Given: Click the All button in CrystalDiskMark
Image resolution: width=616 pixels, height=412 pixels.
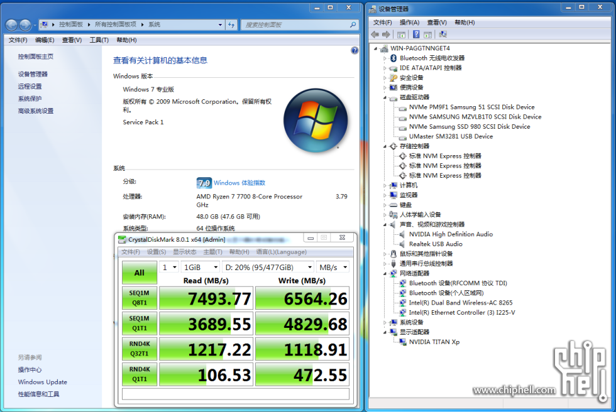Looking at the screenshot, I should pos(140,273).
